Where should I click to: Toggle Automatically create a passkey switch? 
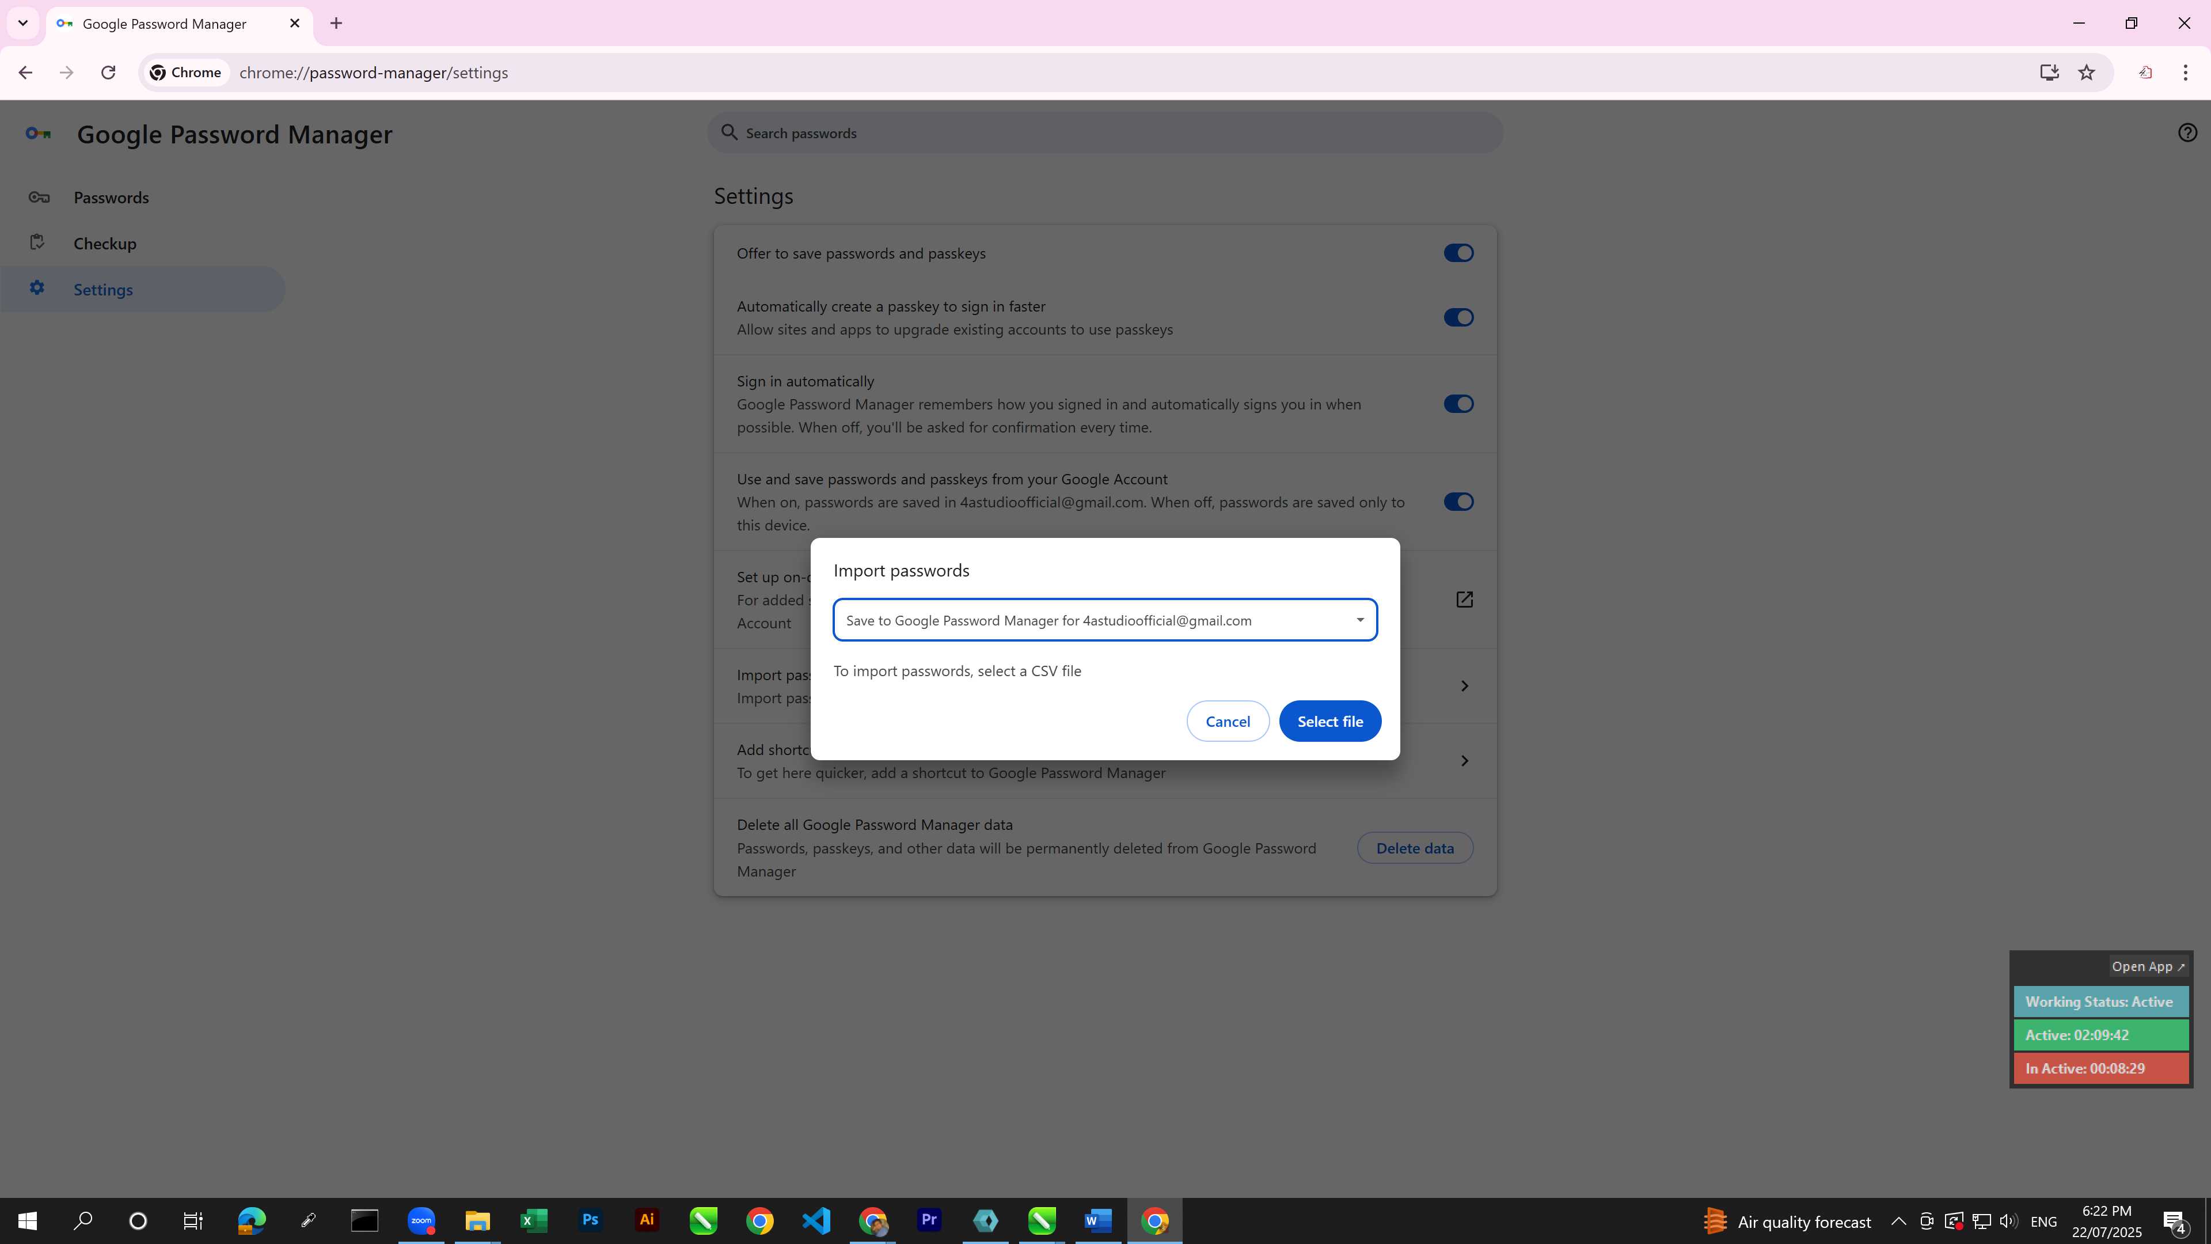point(1457,318)
